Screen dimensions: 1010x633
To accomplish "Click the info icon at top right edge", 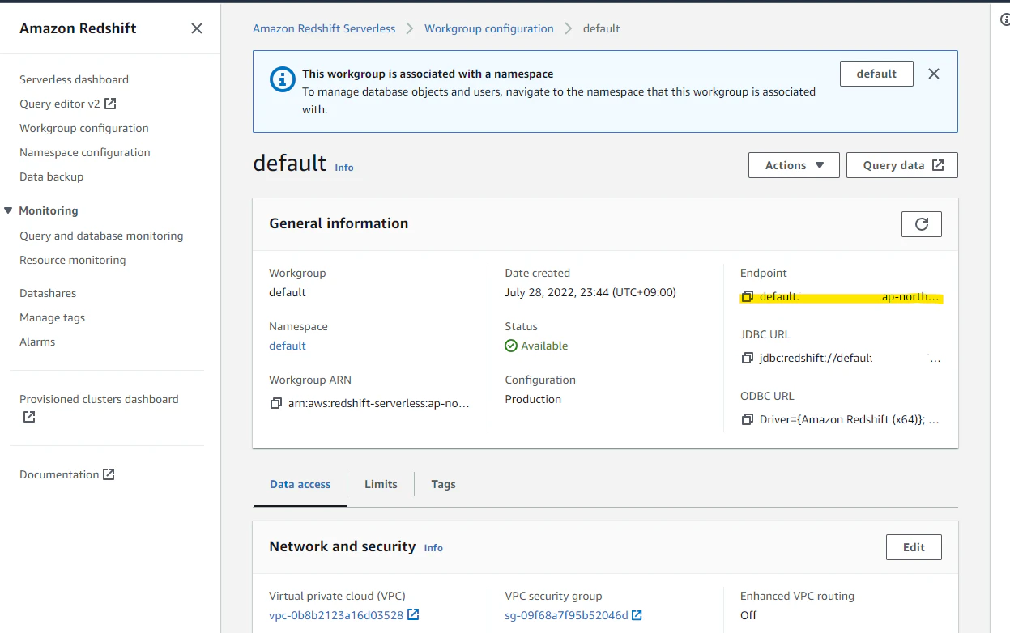I will point(1005,20).
